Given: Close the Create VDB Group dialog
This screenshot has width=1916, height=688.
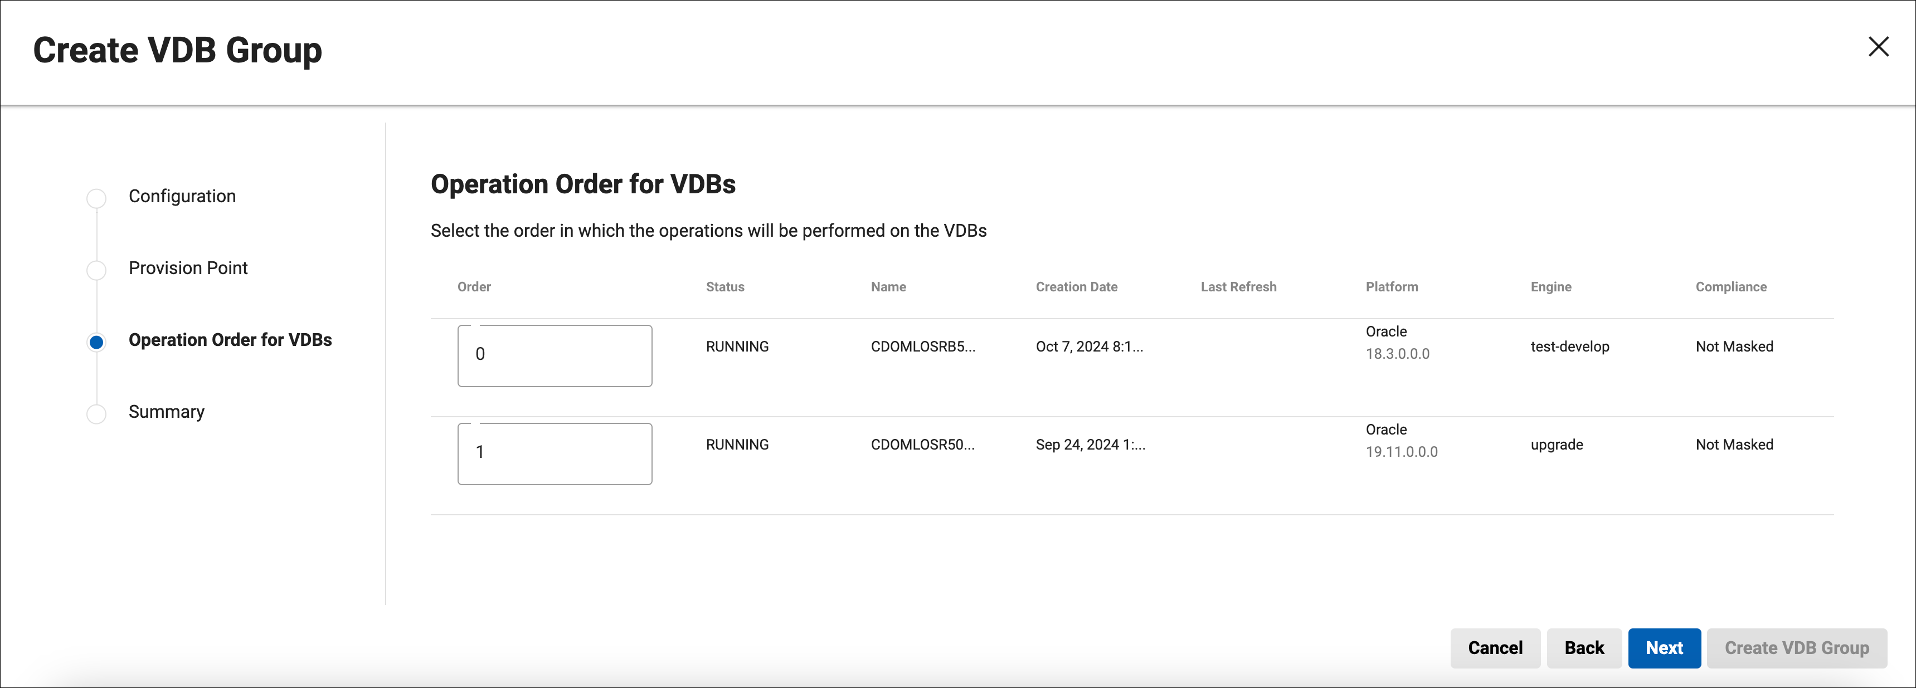Looking at the screenshot, I should [1878, 47].
